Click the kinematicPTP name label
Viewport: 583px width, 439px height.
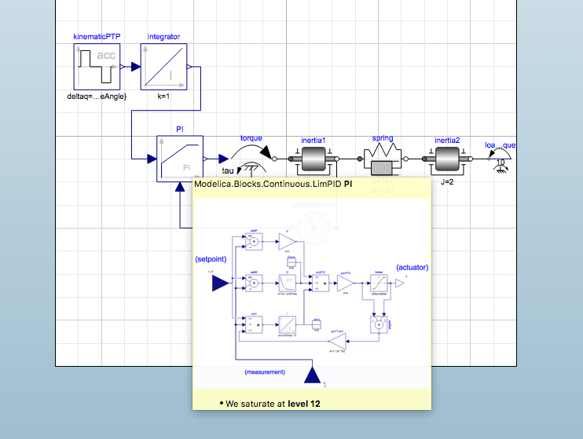[97, 36]
